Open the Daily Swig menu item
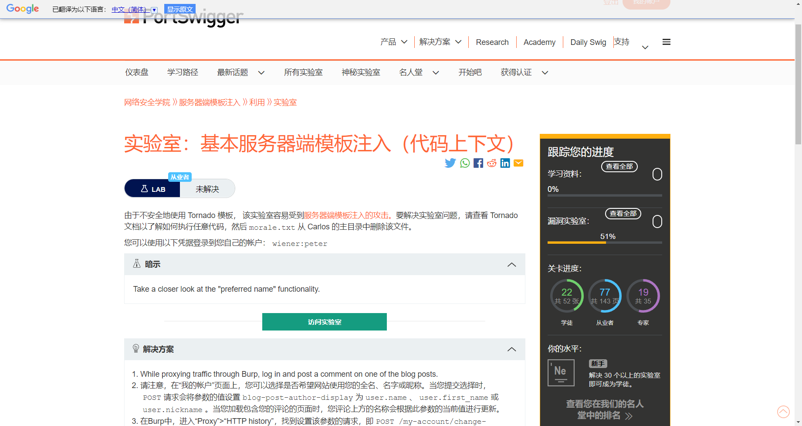 coord(588,42)
